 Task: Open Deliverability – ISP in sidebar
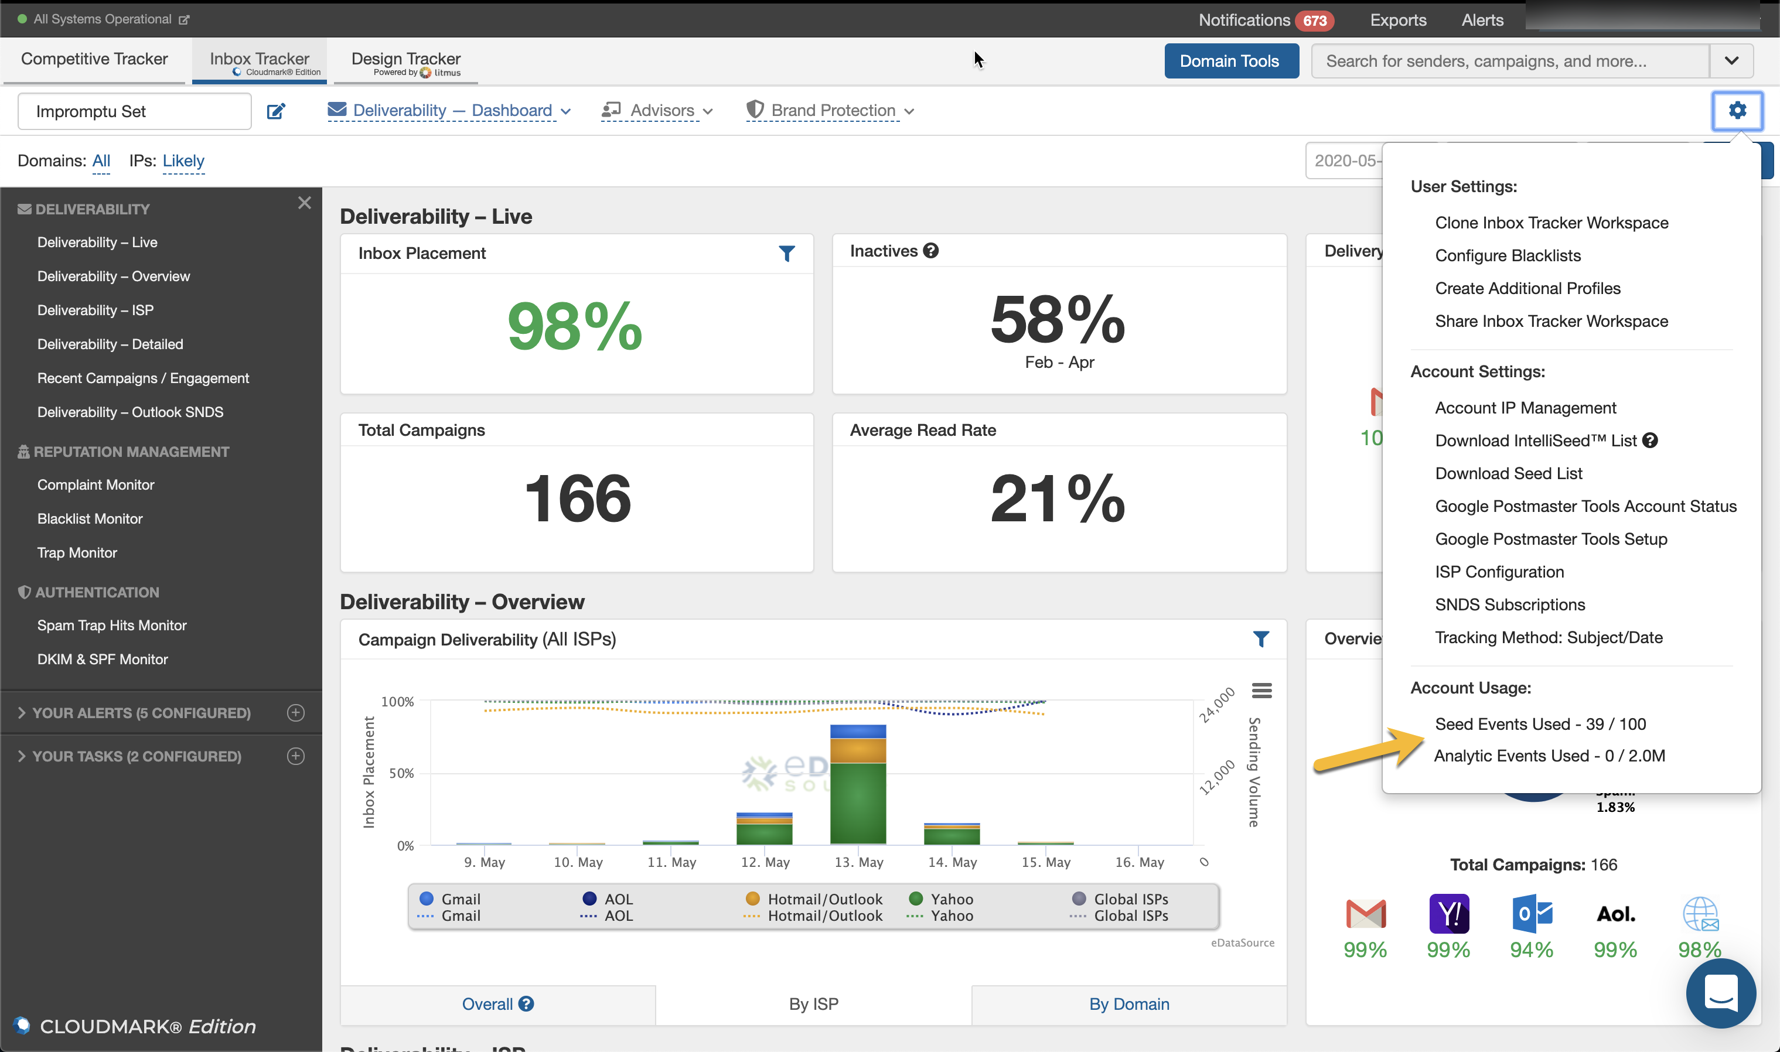pyautogui.click(x=96, y=310)
